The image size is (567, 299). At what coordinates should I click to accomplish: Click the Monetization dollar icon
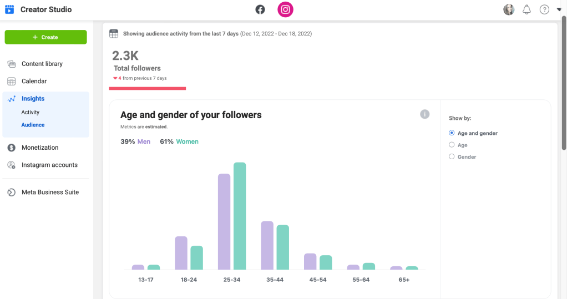click(11, 148)
